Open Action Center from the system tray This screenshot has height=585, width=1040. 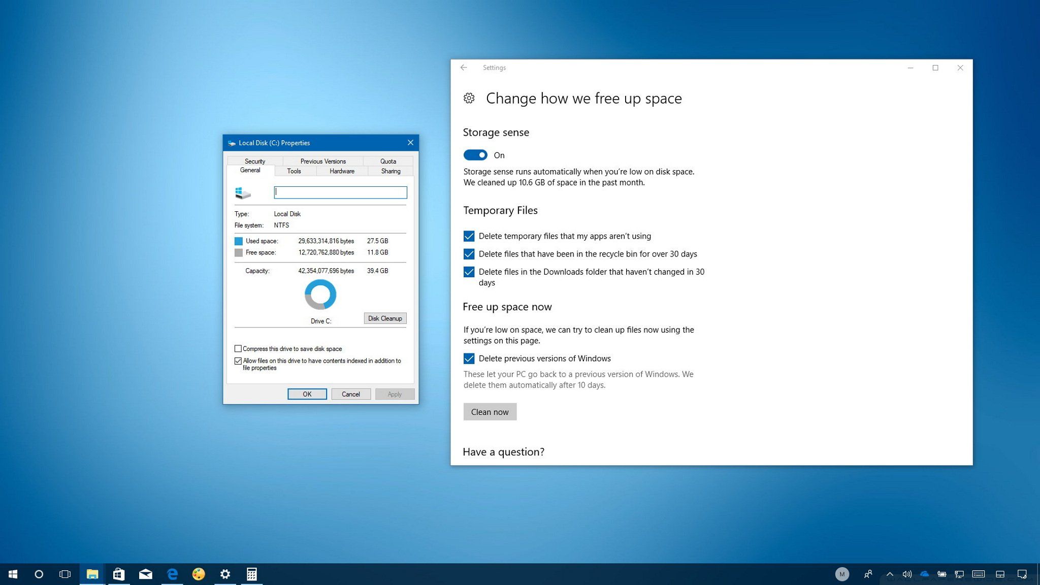pyautogui.click(x=1022, y=574)
